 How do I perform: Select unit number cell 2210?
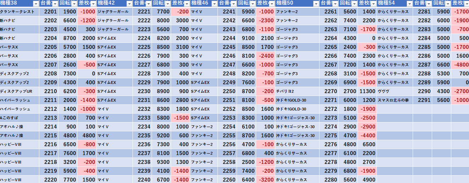point(49,91)
